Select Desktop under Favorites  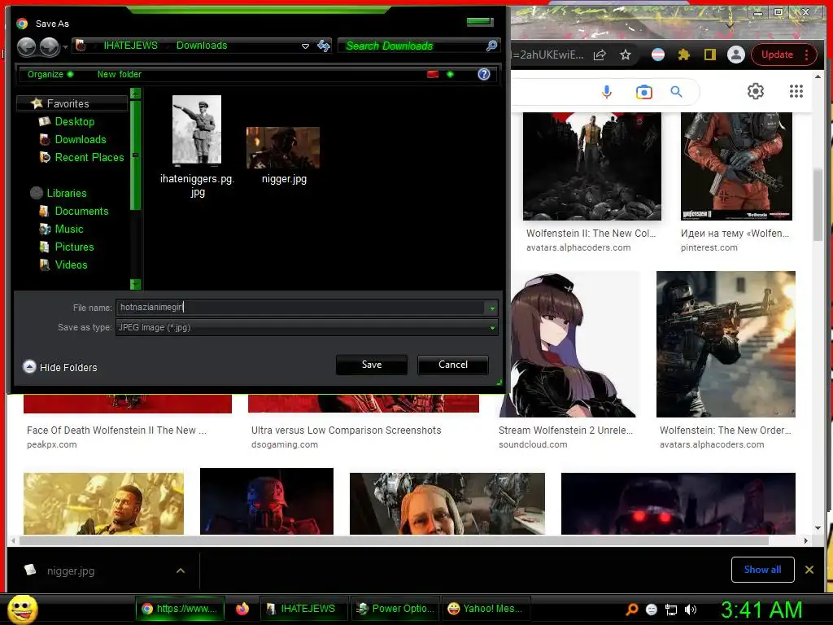click(x=74, y=122)
